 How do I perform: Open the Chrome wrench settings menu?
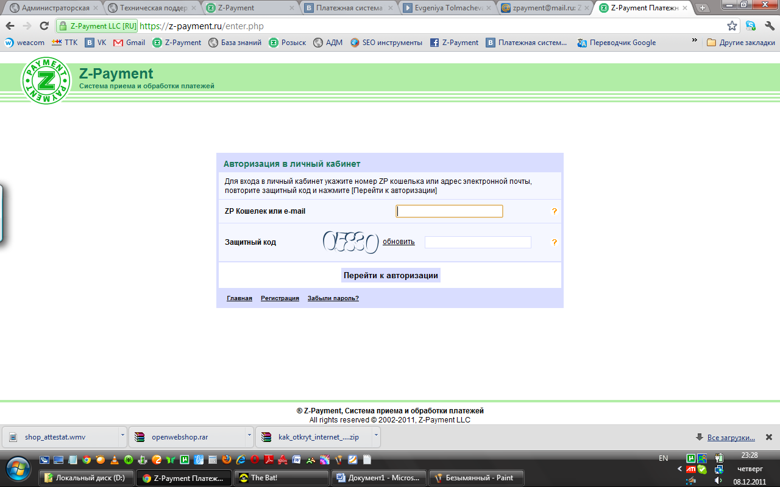click(x=768, y=26)
